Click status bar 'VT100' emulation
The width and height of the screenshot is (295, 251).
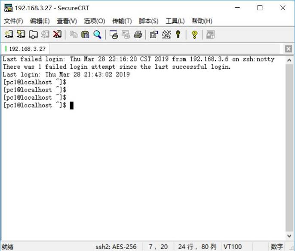tap(233, 247)
